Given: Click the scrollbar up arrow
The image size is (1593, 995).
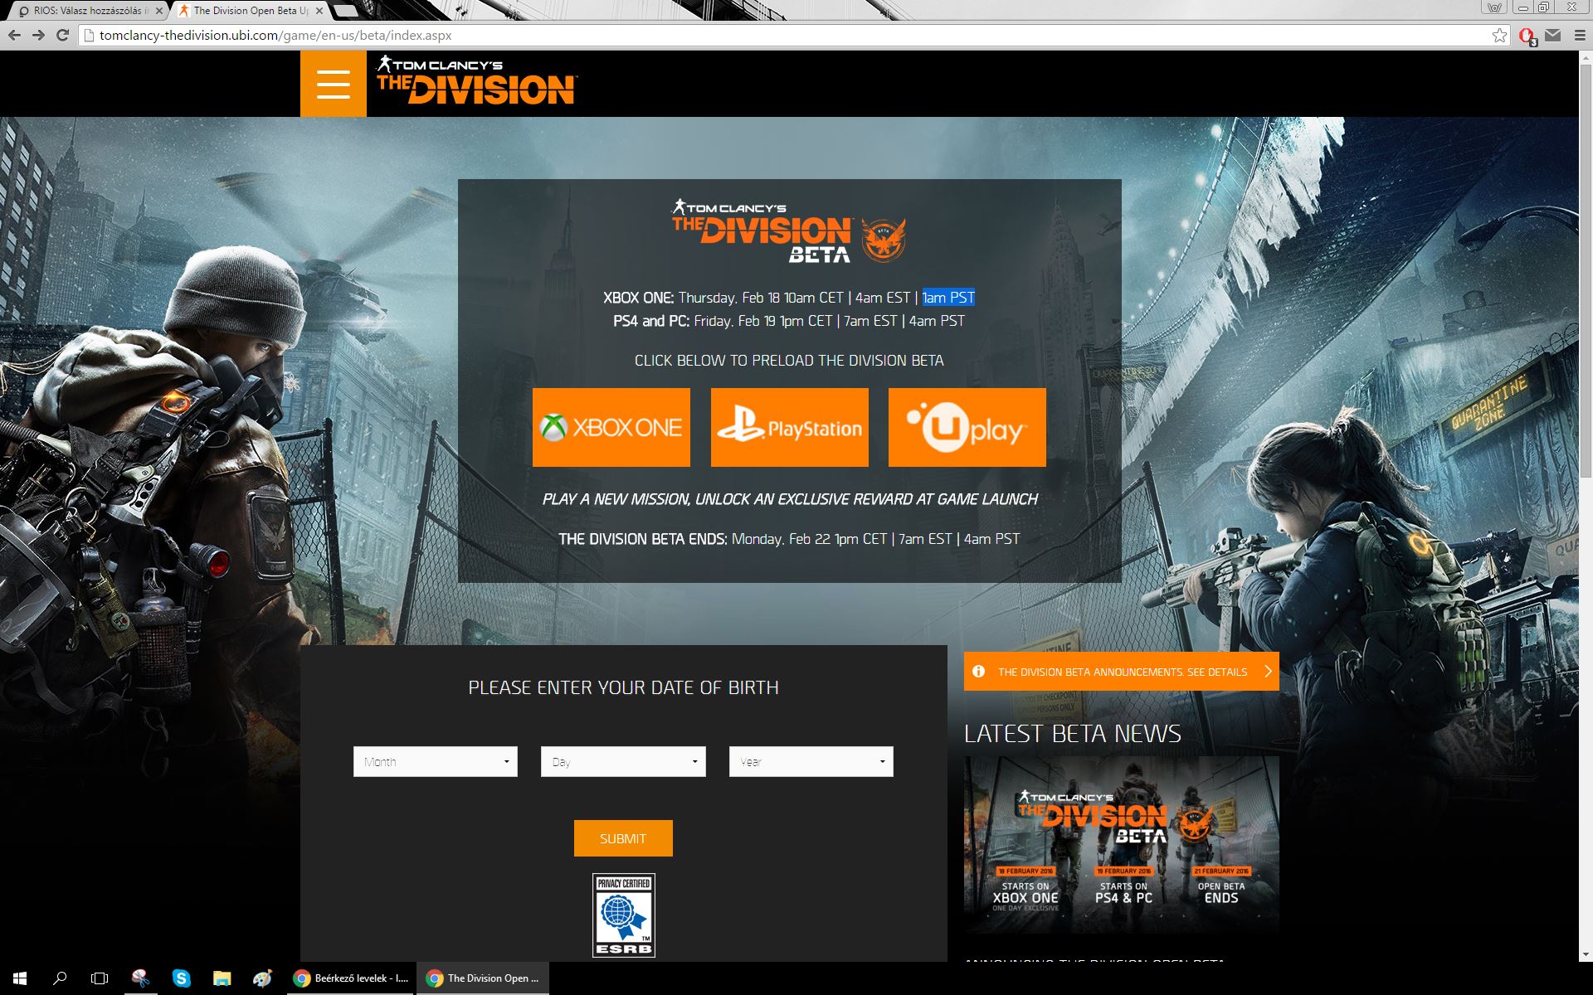Looking at the screenshot, I should (1586, 57).
